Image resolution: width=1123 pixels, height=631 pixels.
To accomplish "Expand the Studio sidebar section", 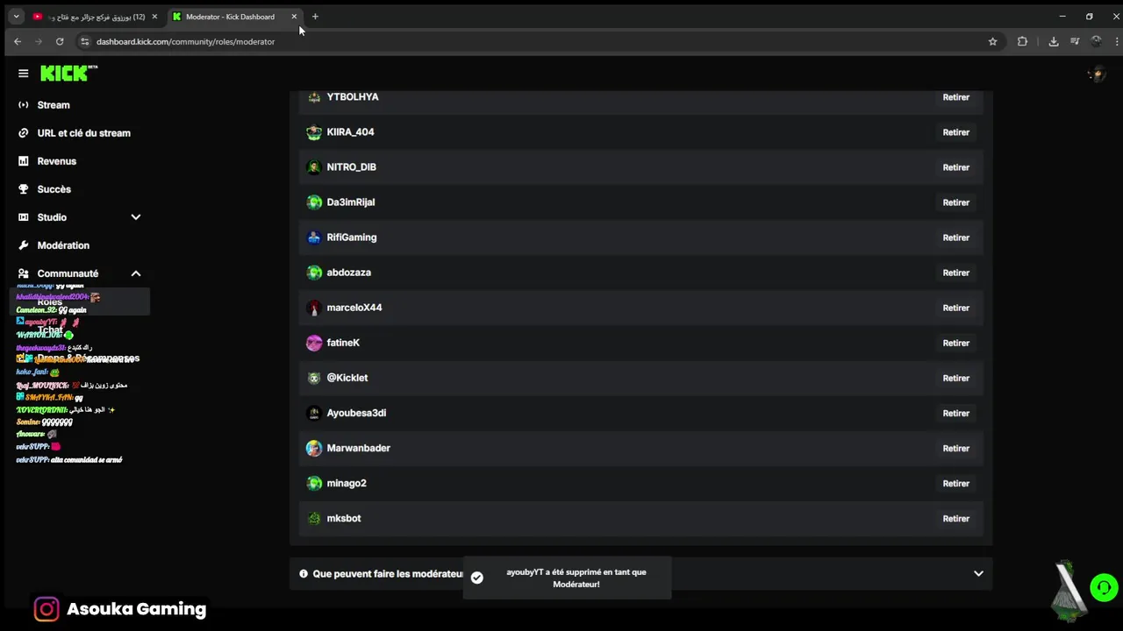I will 135,217.
